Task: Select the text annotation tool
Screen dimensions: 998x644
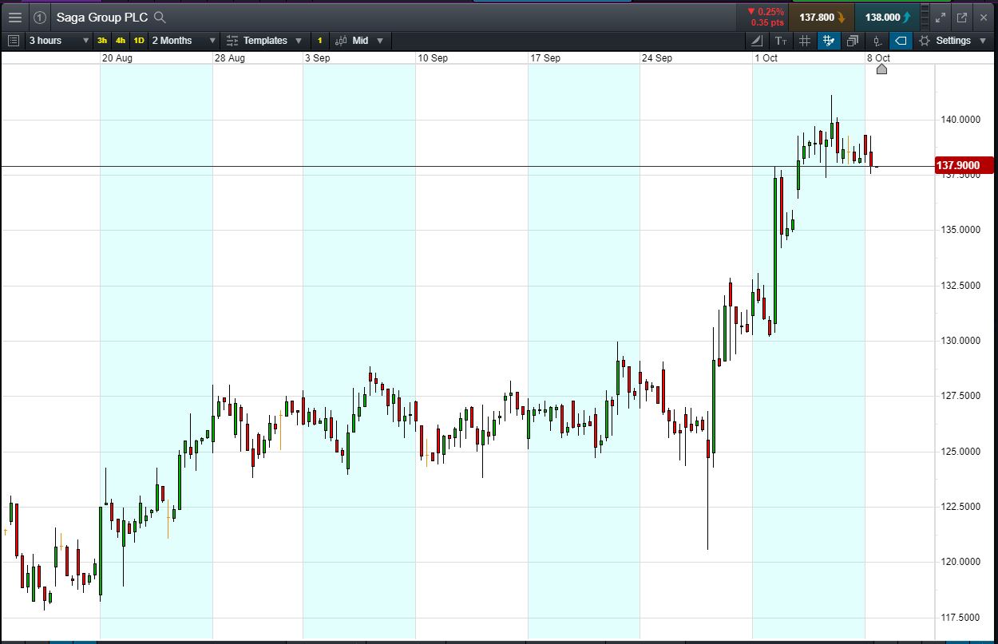Action: 780,40
